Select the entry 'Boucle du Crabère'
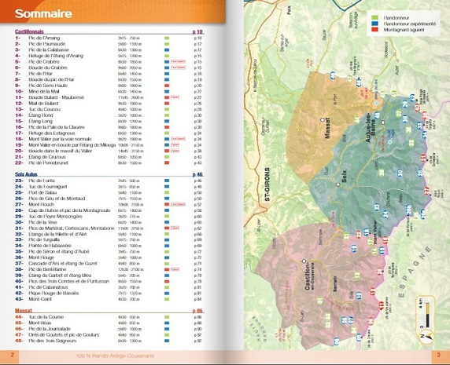Screen dimensions: 450x365 pyautogui.click(x=48, y=68)
